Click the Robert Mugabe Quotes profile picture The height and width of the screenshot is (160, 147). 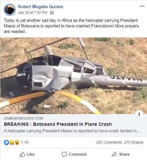pyautogui.click(x=10, y=10)
